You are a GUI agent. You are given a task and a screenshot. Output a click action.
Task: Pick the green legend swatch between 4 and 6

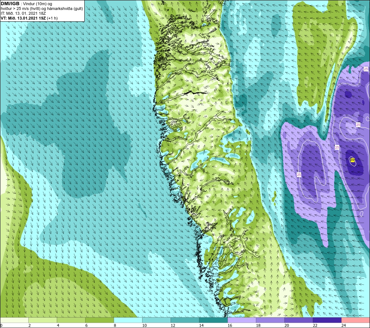coord(71,320)
